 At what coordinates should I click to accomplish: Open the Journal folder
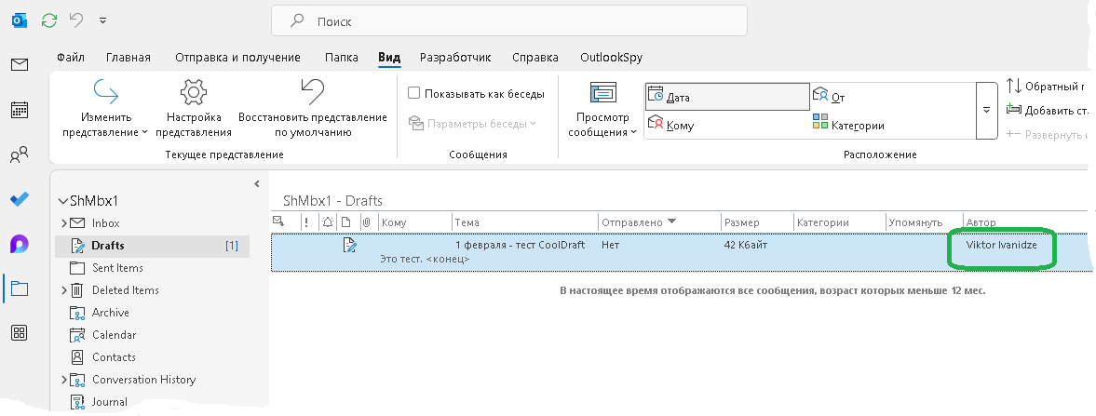pyautogui.click(x=110, y=402)
